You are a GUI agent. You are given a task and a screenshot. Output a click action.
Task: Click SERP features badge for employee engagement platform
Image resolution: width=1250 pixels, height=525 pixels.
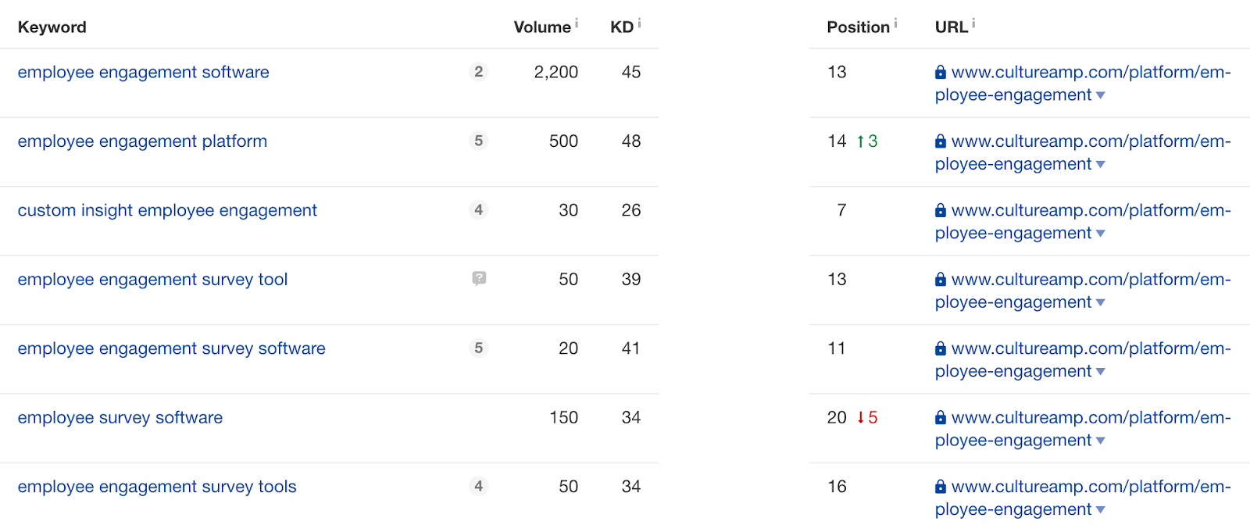(479, 141)
